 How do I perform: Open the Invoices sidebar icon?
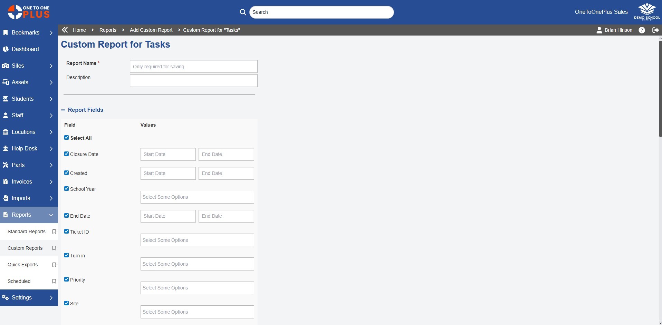tap(5, 181)
